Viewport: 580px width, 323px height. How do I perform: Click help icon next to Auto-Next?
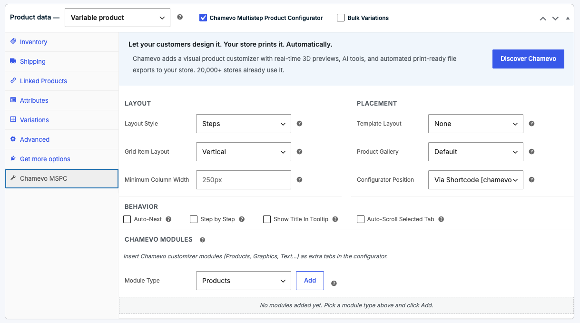point(168,219)
